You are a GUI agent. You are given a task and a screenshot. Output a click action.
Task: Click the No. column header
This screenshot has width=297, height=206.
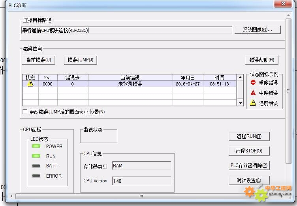tap(48, 78)
